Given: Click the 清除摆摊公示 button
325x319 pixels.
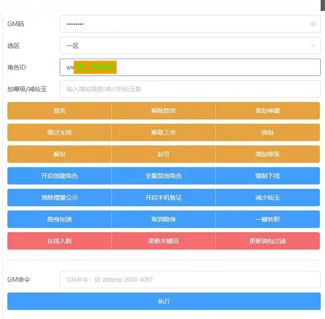Looking at the screenshot, I should (x=59, y=198).
